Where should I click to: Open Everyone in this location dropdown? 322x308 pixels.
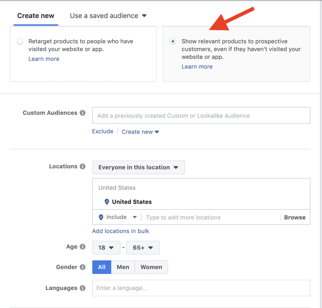coord(138,168)
